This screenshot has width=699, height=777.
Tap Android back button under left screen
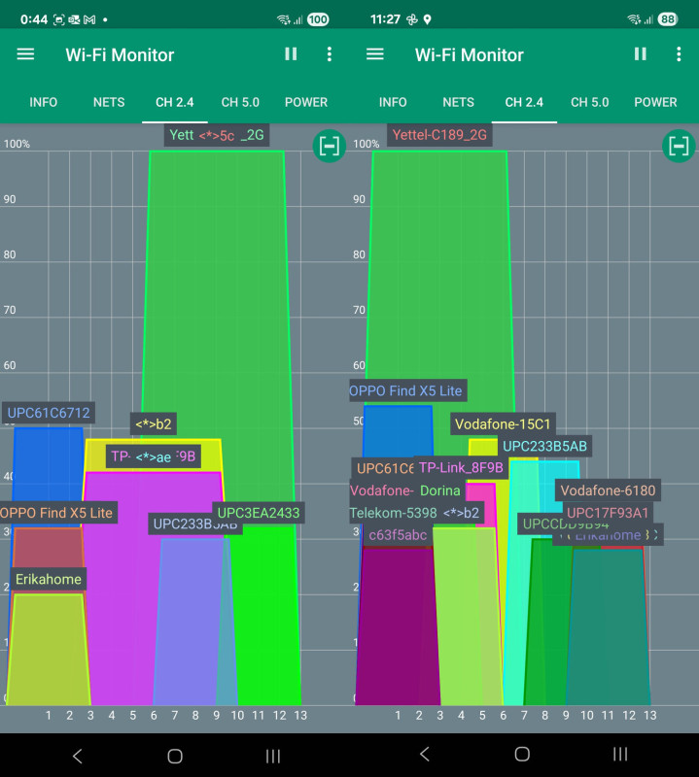pyautogui.click(x=77, y=756)
